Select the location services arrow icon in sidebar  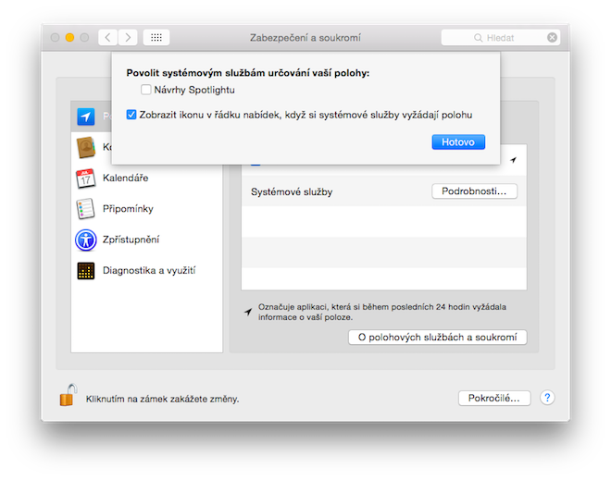[x=86, y=117]
